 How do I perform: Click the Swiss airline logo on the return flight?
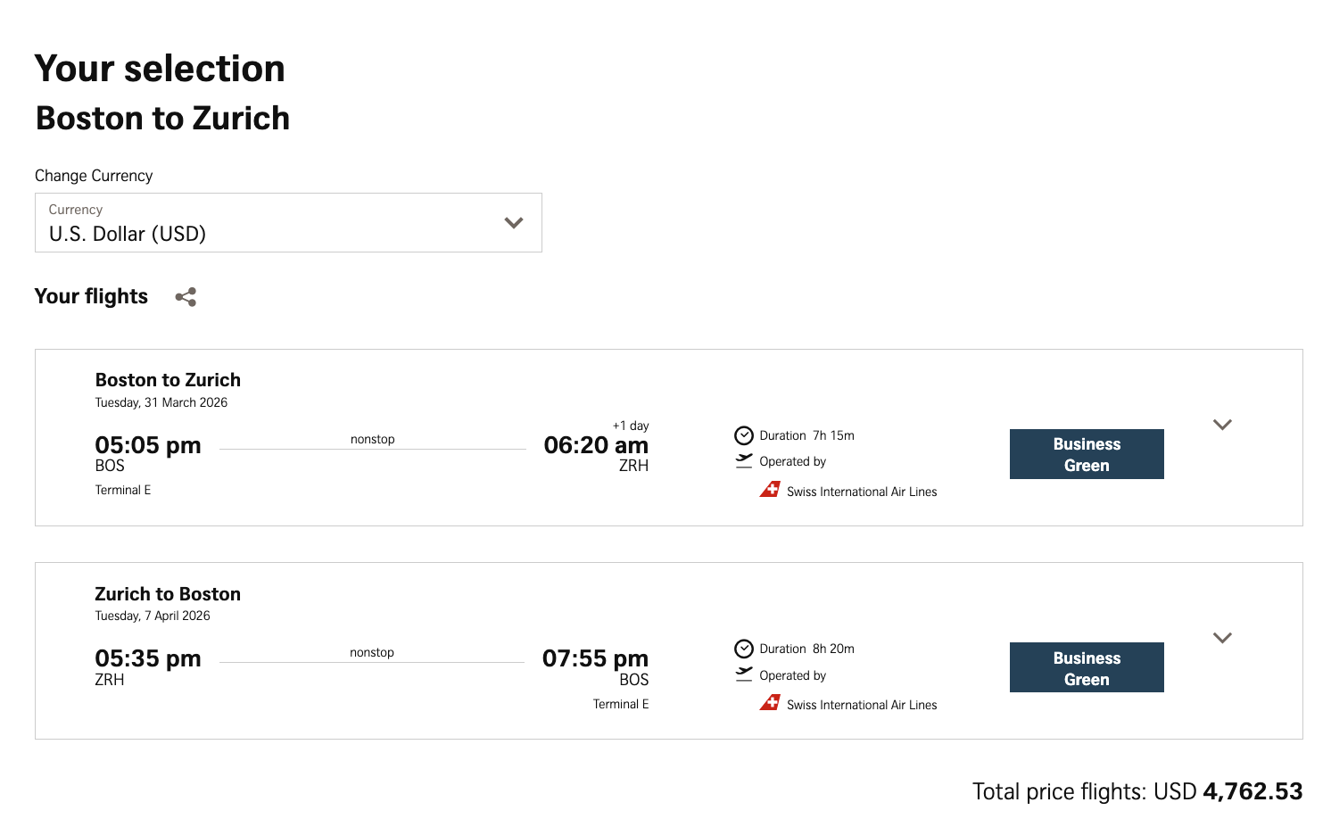point(770,703)
